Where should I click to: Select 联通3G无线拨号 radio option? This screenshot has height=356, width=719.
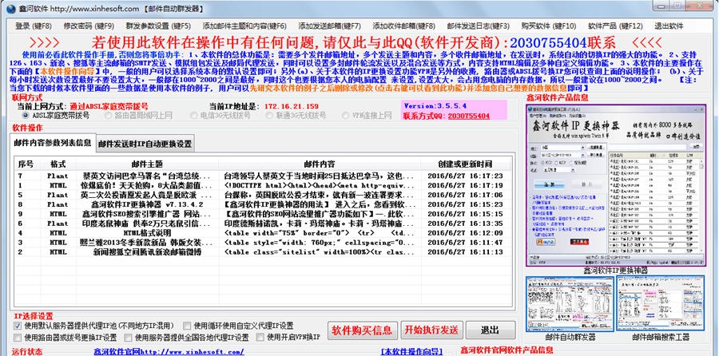(x=296, y=116)
